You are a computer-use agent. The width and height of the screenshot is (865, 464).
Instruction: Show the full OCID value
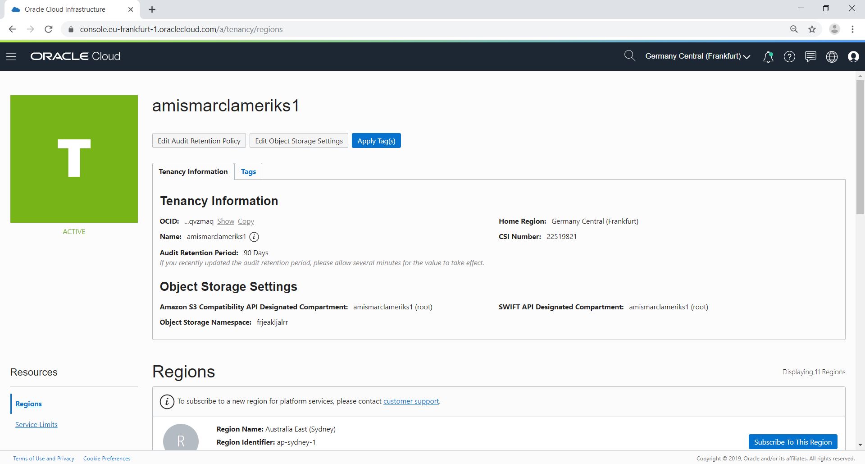[225, 221]
